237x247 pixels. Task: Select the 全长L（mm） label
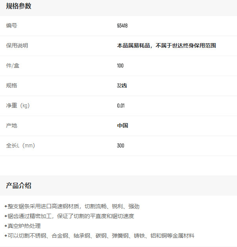coord(21,146)
